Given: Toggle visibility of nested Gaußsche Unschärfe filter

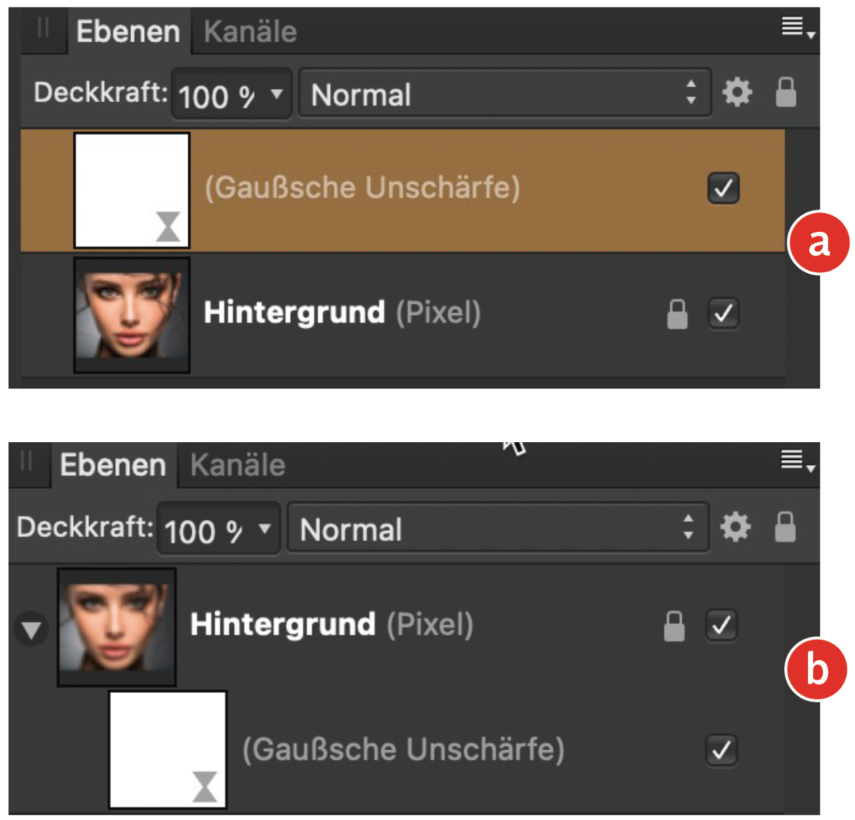Looking at the screenshot, I should (721, 749).
